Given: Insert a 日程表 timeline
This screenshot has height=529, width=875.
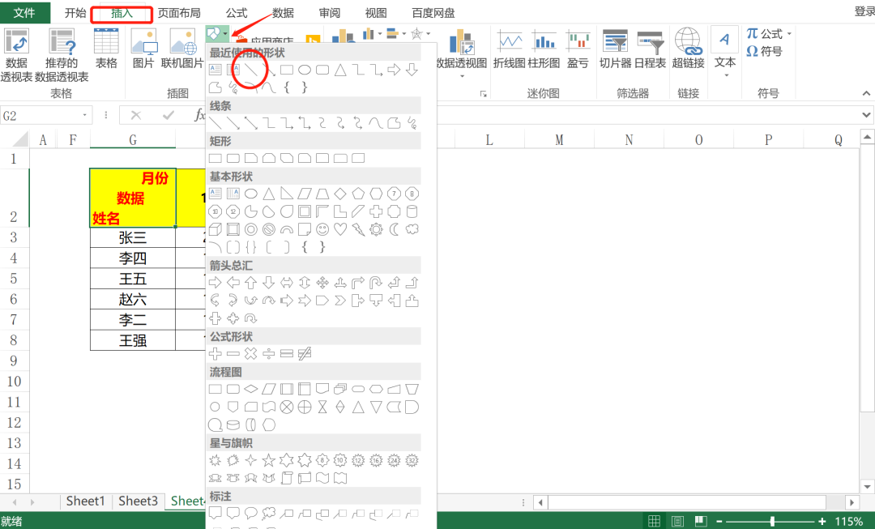Looking at the screenshot, I should [x=650, y=49].
